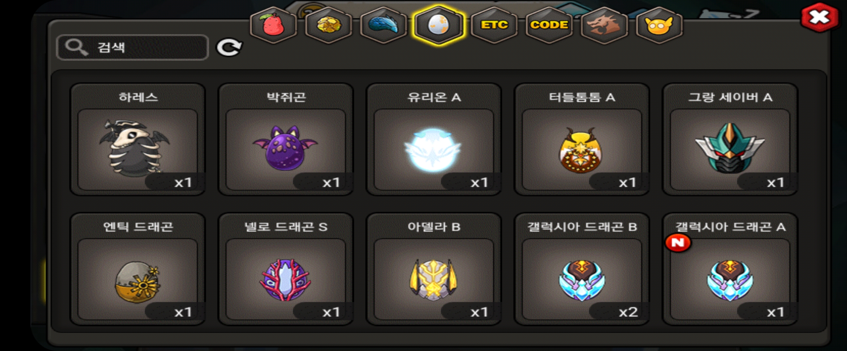Click the red N new badge
The image size is (847, 351).
point(678,243)
